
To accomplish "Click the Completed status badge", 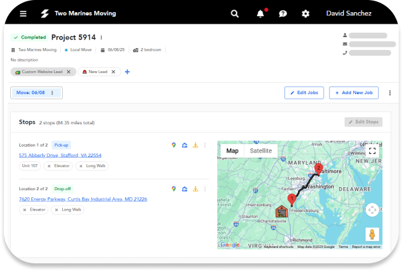I will click(30, 37).
